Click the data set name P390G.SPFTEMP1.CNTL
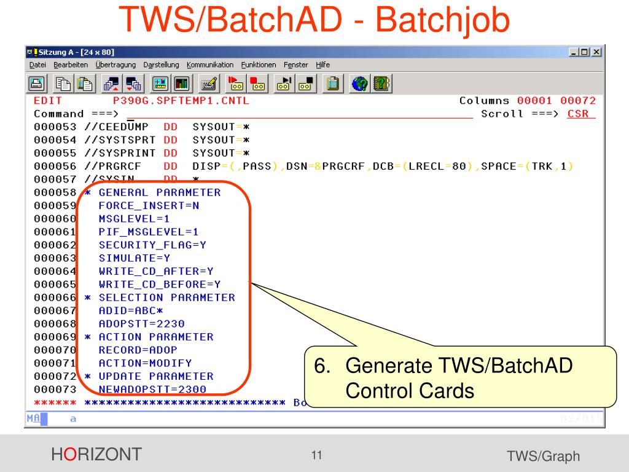The image size is (629, 472). tap(181, 101)
